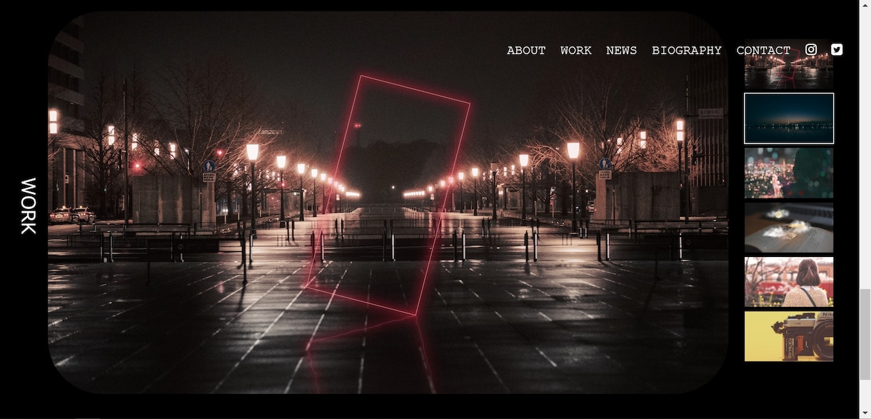View the woman from behind thumbnail

click(x=789, y=282)
